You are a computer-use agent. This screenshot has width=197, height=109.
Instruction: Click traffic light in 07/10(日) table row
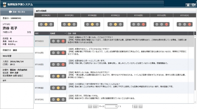pyautogui.click(x=58, y=64)
